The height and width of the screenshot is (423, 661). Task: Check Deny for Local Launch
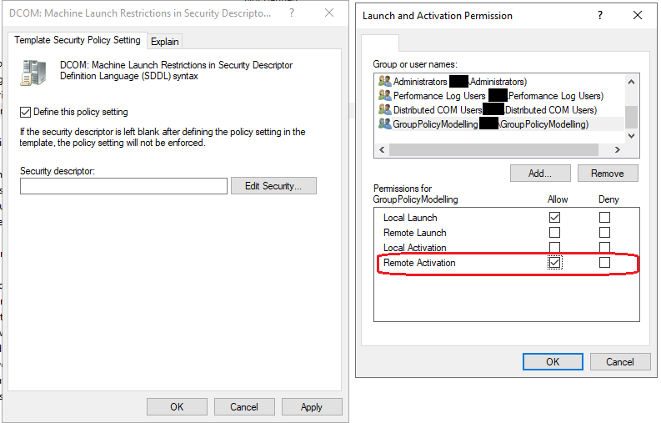click(x=604, y=218)
